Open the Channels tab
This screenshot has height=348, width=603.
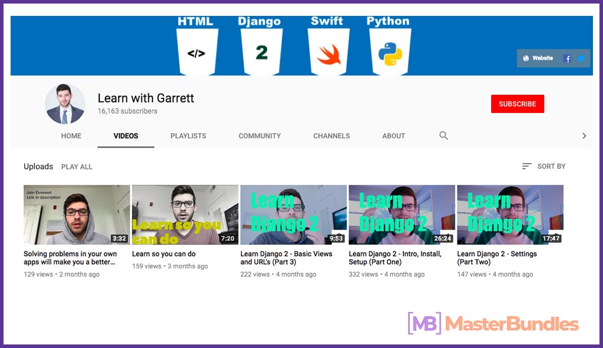coord(332,136)
